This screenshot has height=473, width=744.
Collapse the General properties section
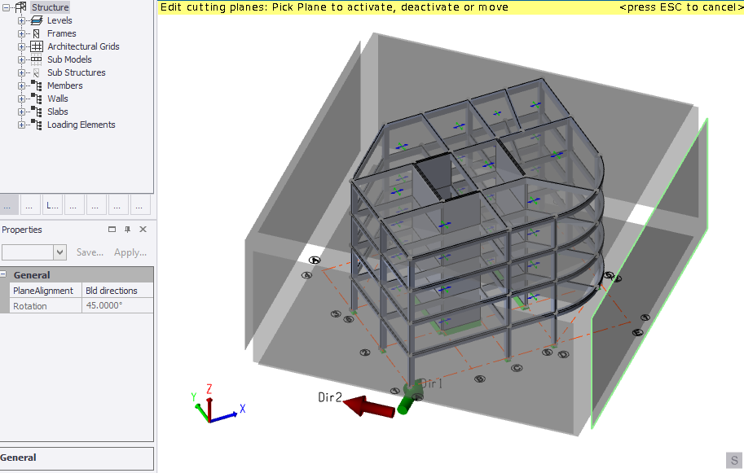point(6,274)
